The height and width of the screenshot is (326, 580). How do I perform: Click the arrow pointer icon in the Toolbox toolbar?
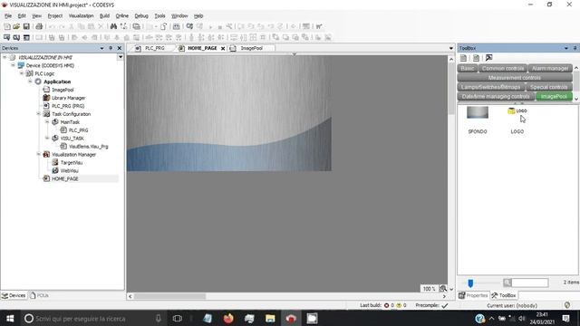[x=488, y=58]
